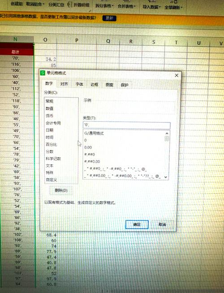Switch to the 对齐 tab
224x293 pixels.
tap(64, 84)
